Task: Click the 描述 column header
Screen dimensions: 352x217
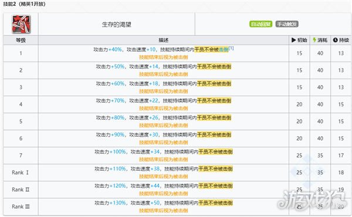Action: pyautogui.click(x=164, y=40)
